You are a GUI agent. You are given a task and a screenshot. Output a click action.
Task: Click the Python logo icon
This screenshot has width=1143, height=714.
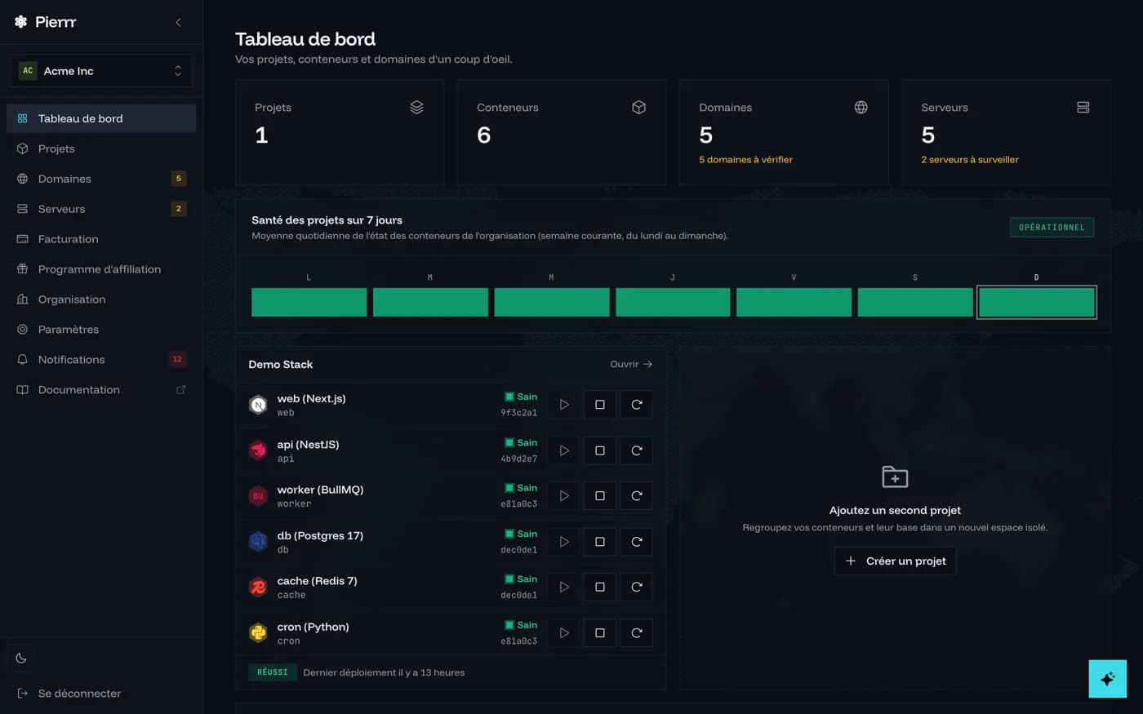click(258, 632)
